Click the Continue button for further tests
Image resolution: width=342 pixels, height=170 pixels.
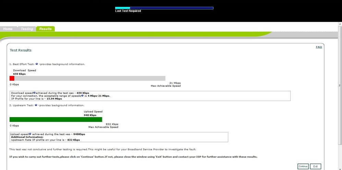coord(303,166)
